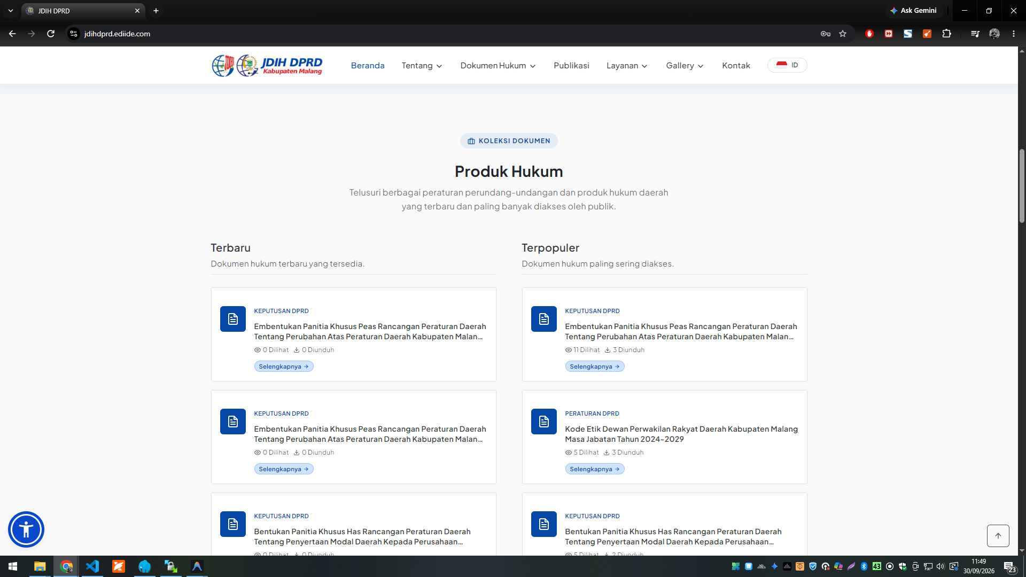
Task: Open the Kontak menu item
Action: (x=736, y=66)
